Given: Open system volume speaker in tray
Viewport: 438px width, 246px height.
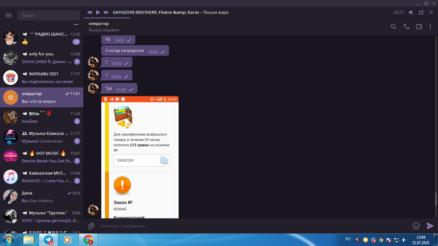Looking at the screenshot, I should coord(404,240).
